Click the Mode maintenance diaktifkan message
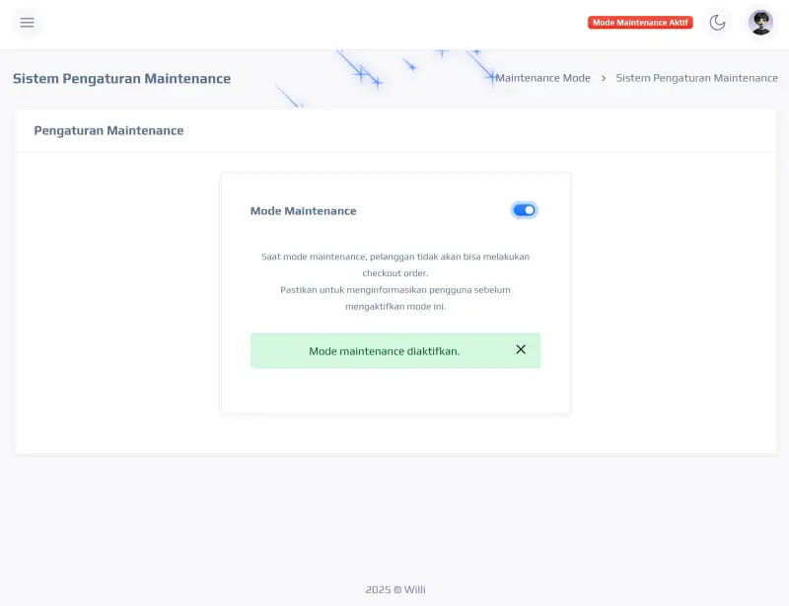 tap(385, 351)
